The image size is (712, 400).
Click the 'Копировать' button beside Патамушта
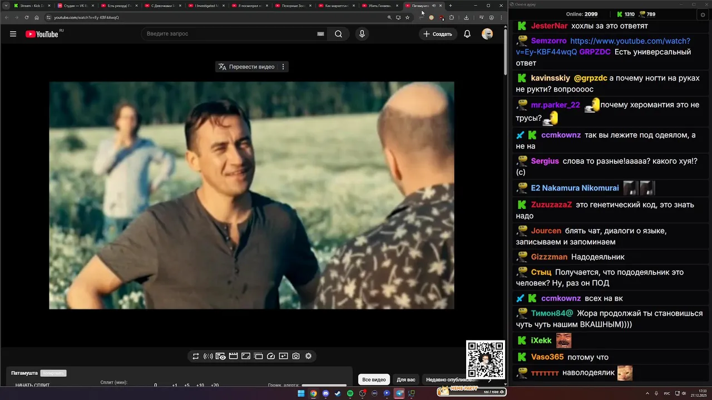(53, 373)
